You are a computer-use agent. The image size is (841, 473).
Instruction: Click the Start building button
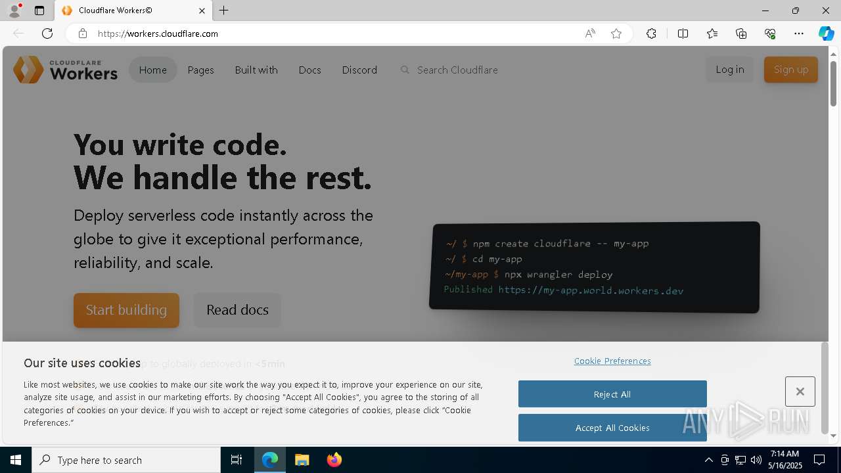coord(126,310)
